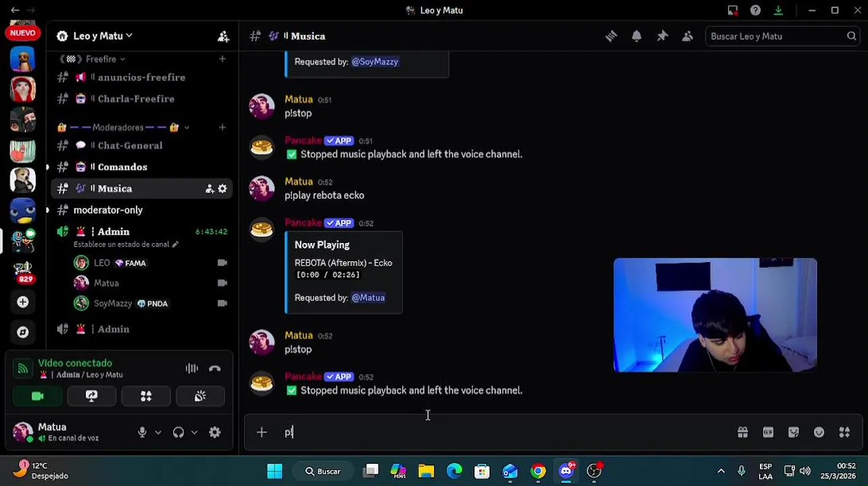Click the plus attach button in message bar
Image resolution: width=868 pixels, height=486 pixels.
262,433
